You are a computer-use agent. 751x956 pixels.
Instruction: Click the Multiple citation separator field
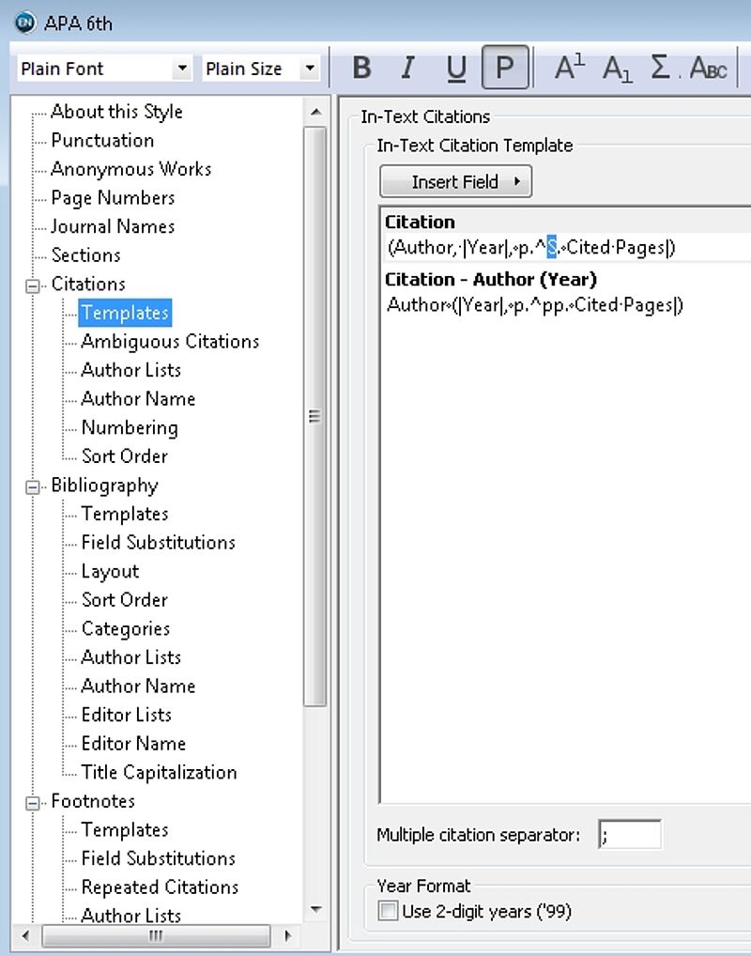click(x=630, y=834)
